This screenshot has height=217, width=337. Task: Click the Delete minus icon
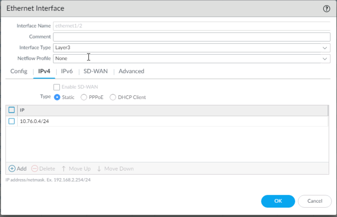click(x=35, y=169)
